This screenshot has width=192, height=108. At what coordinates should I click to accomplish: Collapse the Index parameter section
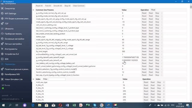[x=33, y=79]
